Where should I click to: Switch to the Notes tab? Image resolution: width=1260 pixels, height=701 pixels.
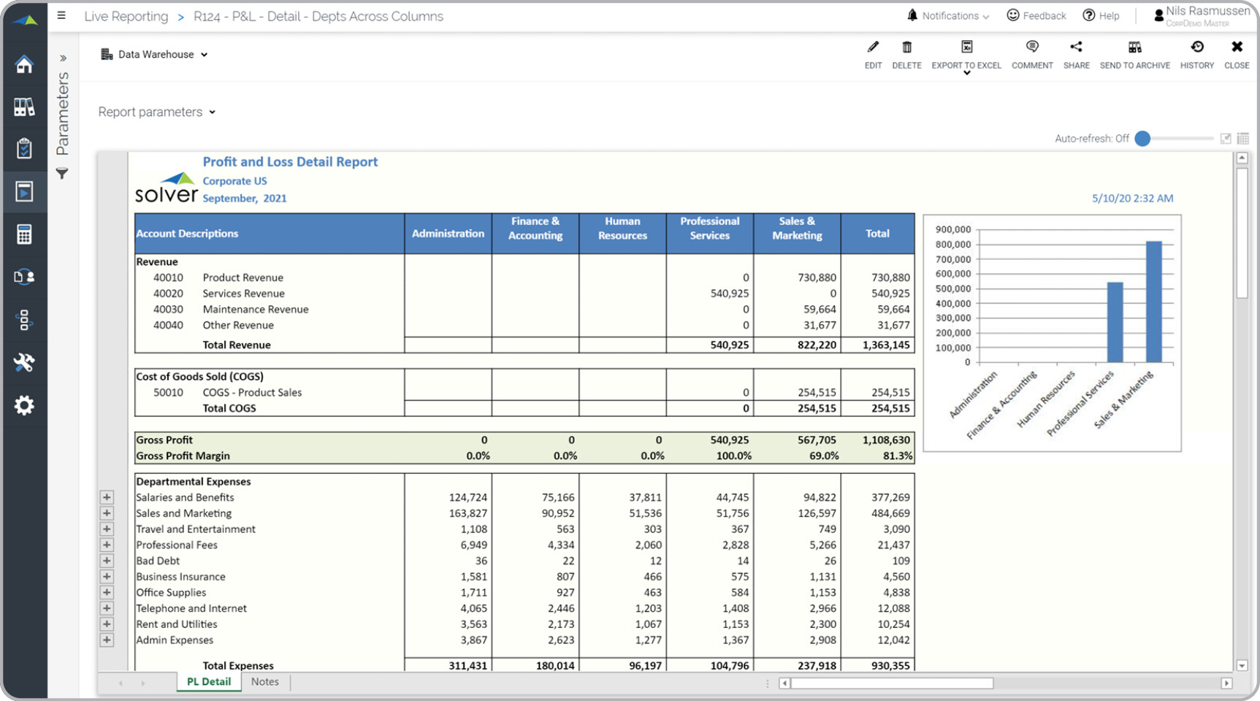(264, 682)
